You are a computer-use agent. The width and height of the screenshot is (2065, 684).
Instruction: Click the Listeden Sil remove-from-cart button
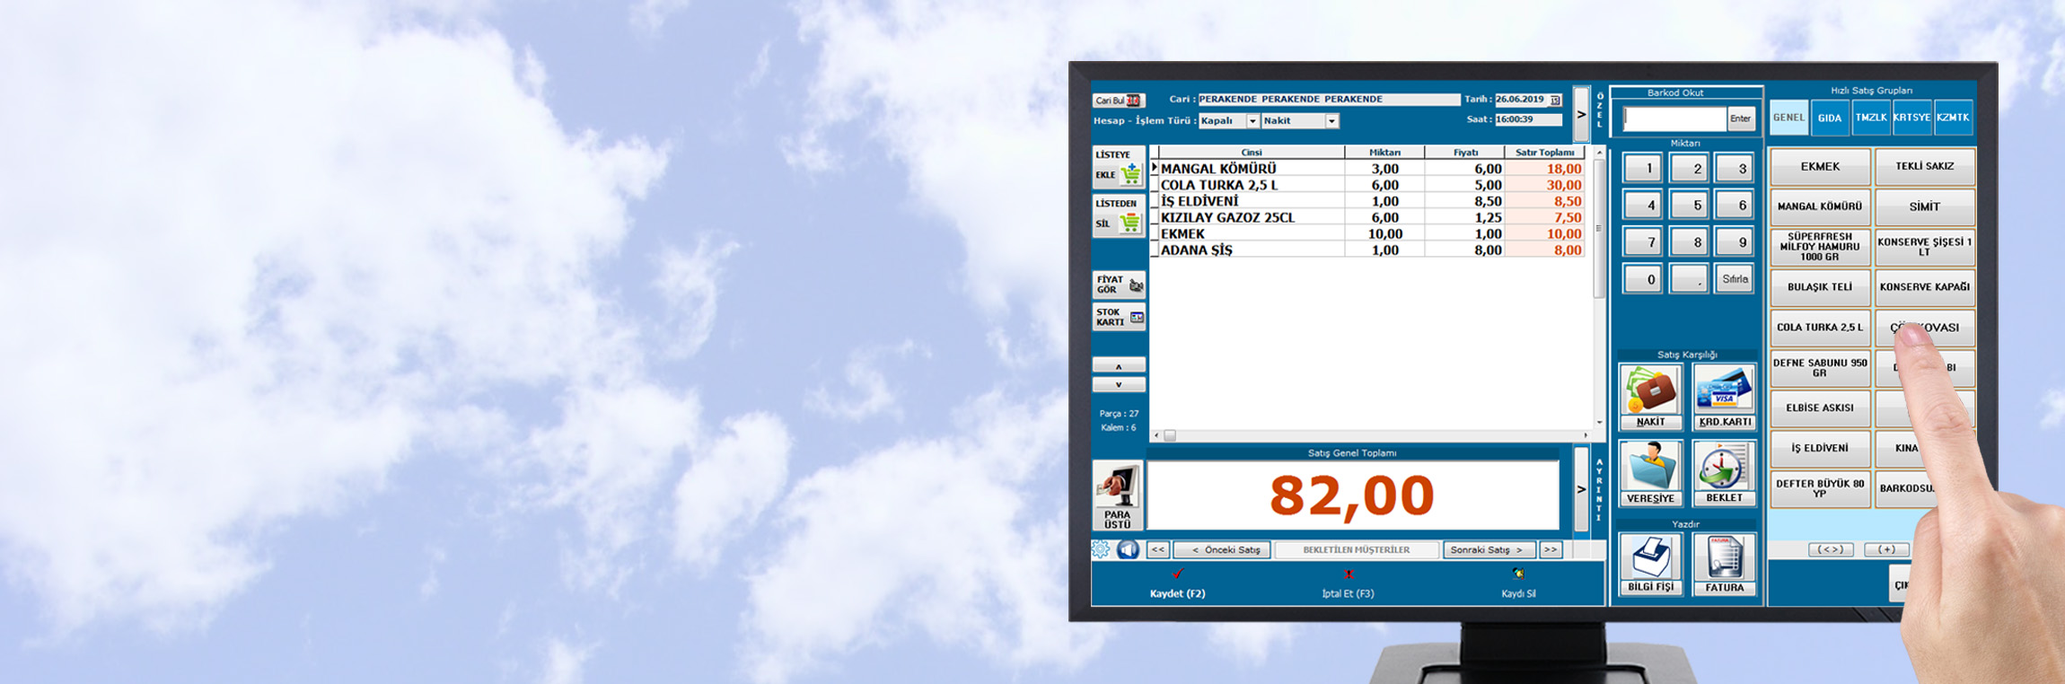1119,215
